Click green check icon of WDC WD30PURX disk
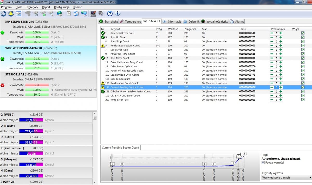This screenshot has height=185, width=312. [x=3, y=59]
